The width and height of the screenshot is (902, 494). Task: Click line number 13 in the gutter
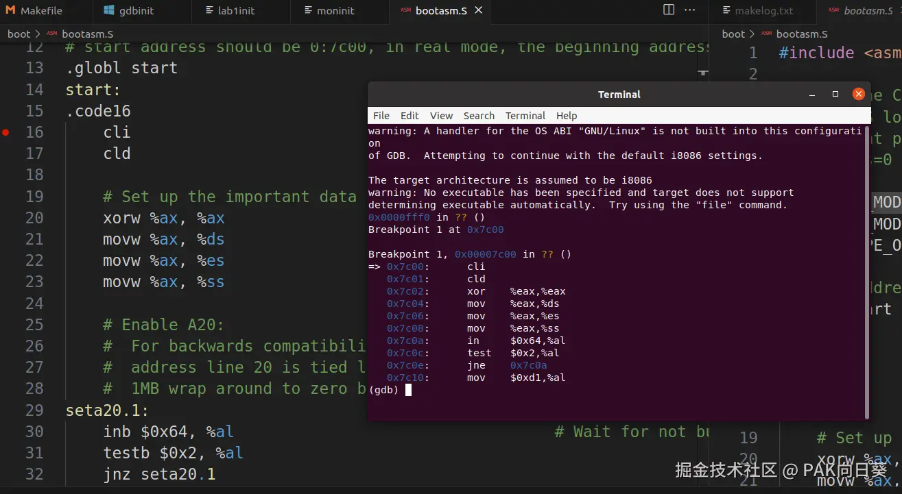click(34, 68)
